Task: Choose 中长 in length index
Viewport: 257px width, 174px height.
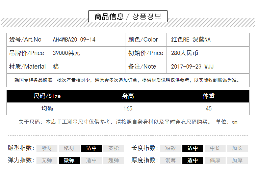Action: coord(215,148)
